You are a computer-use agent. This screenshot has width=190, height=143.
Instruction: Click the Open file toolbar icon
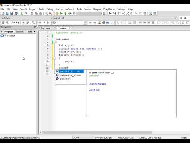pyautogui.click(x=7, y=14)
